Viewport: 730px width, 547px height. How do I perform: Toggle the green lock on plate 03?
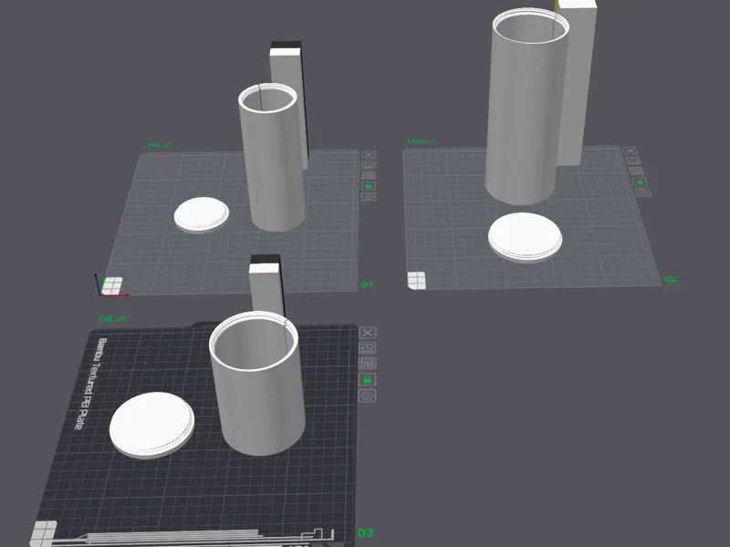point(368,379)
